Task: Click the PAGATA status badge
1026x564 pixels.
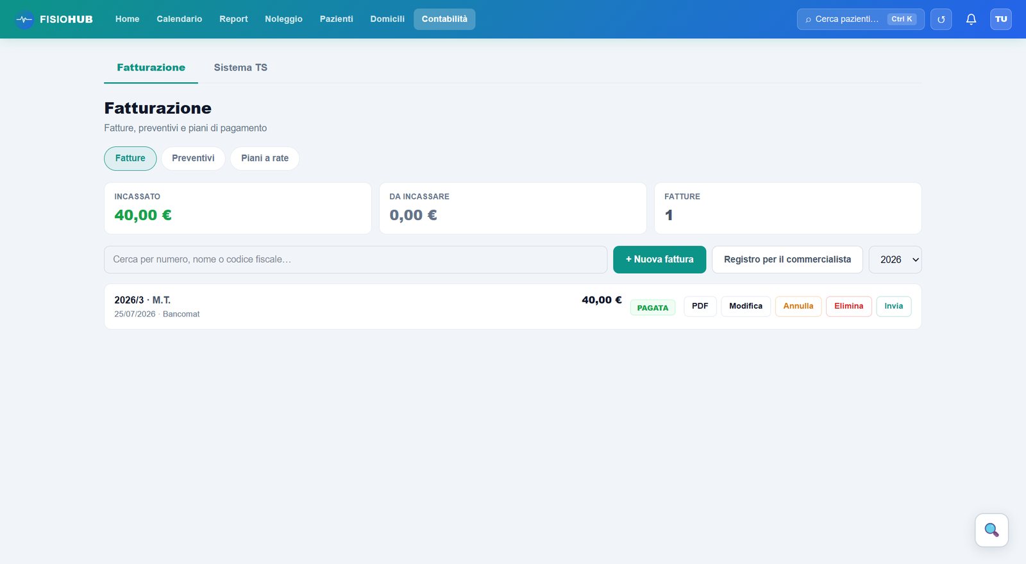Action: 653,308
